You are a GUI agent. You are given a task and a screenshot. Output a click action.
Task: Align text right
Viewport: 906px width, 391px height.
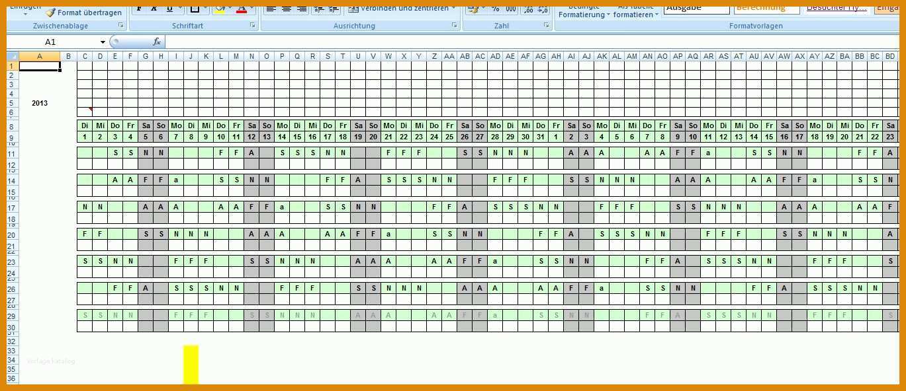(x=301, y=8)
